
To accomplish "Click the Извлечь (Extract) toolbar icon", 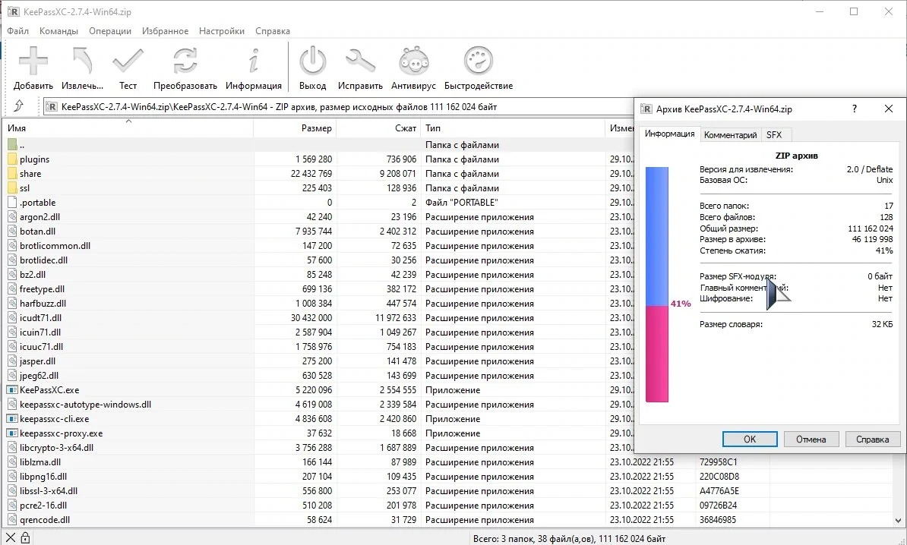I will pos(82,61).
